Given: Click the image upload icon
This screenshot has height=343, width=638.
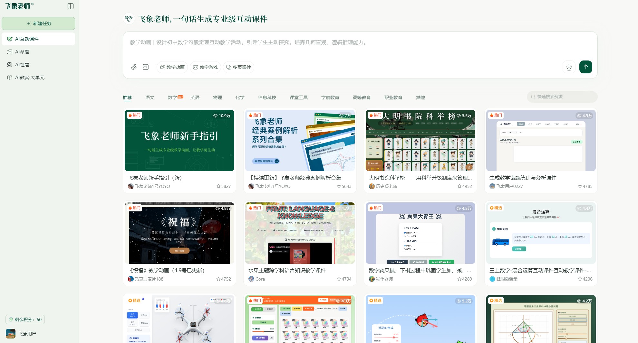Looking at the screenshot, I should point(146,67).
